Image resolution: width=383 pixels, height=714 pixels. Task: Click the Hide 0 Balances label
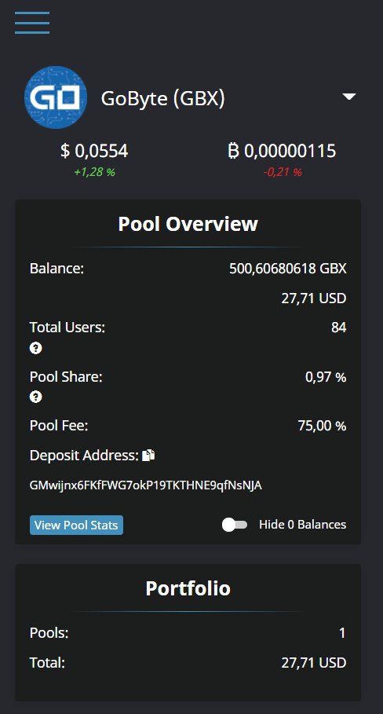coord(302,525)
